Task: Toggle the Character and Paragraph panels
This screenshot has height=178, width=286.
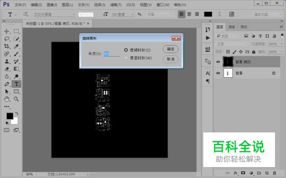Action: point(231,14)
